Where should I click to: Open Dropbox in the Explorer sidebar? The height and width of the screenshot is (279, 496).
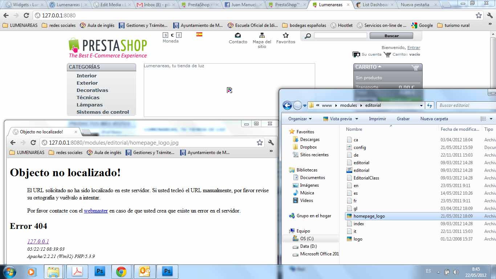tap(308, 147)
